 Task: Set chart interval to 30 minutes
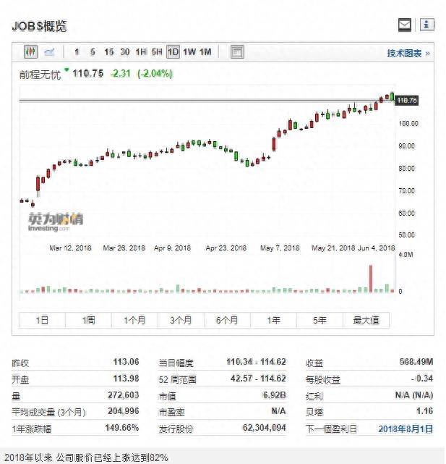pyautogui.click(x=125, y=52)
